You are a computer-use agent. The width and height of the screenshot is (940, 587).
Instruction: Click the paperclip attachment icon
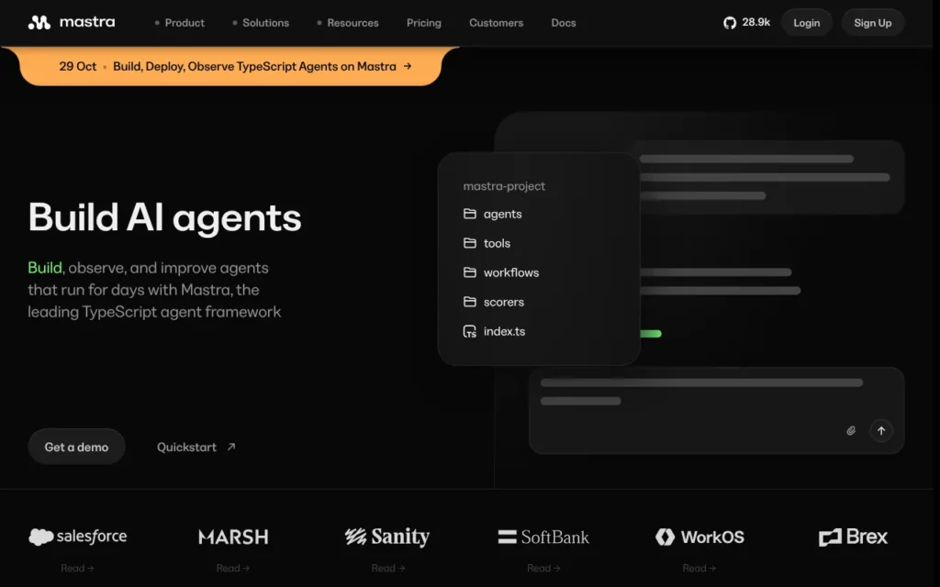click(x=851, y=431)
